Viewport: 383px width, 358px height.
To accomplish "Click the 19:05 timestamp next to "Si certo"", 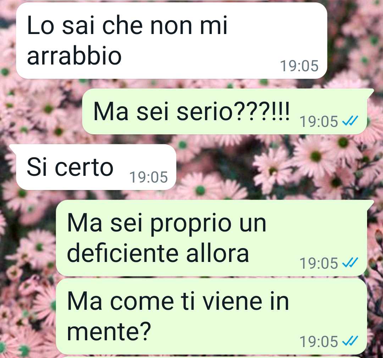I will [x=149, y=177].
